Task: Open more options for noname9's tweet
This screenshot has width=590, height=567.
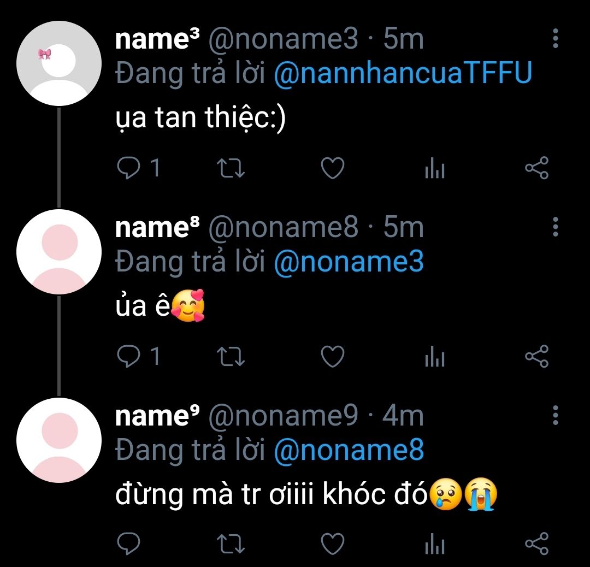Action: click(555, 415)
